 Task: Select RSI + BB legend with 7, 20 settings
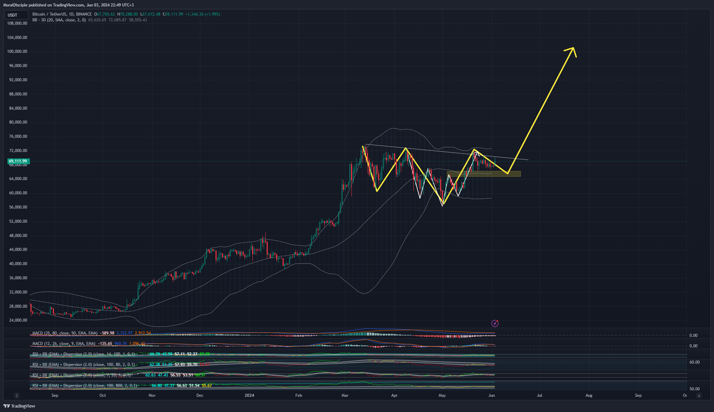[x=81, y=375]
